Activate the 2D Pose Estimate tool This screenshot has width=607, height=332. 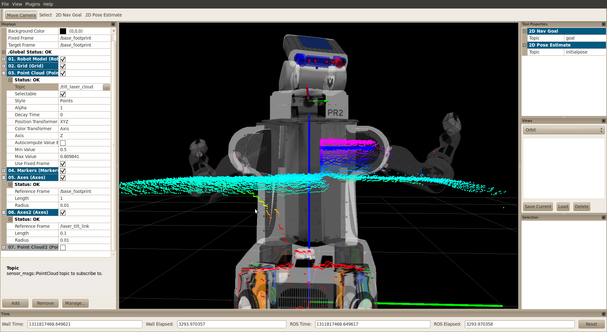(104, 15)
